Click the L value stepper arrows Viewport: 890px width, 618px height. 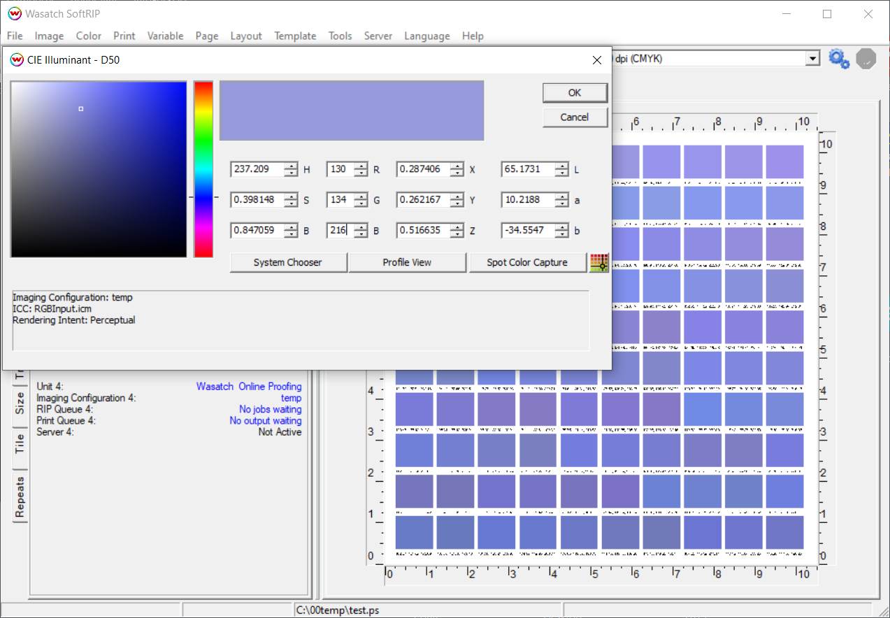pyautogui.click(x=561, y=169)
